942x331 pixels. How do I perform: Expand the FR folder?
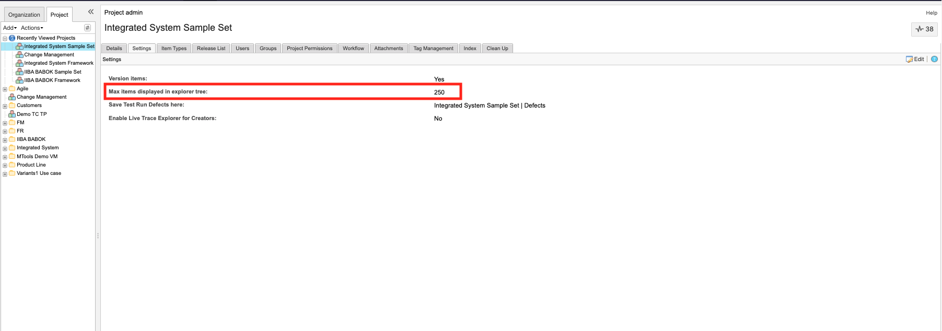point(5,132)
